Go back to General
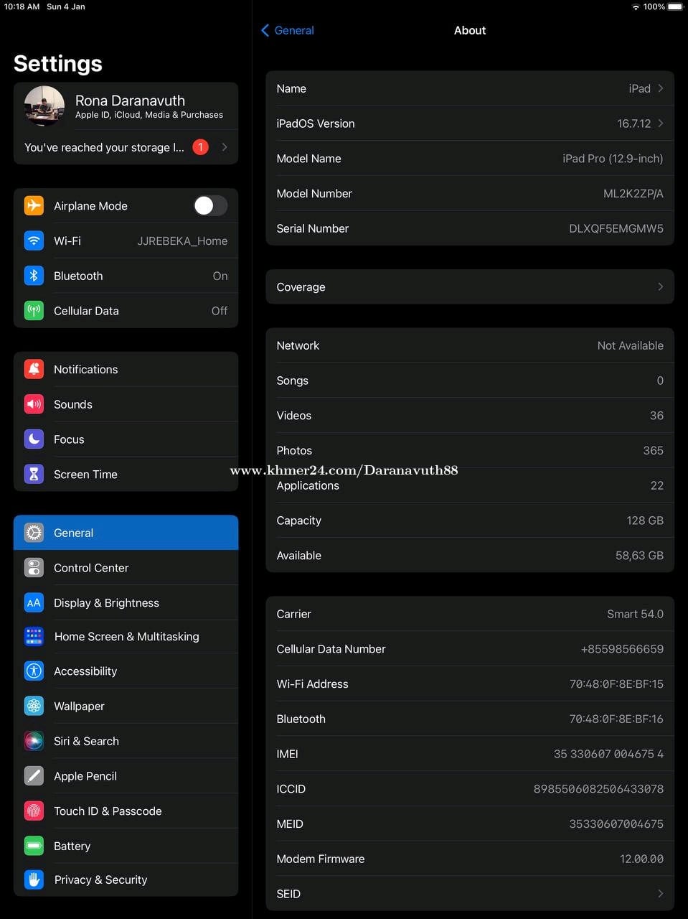Screen dimensions: 688x919 tap(288, 30)
